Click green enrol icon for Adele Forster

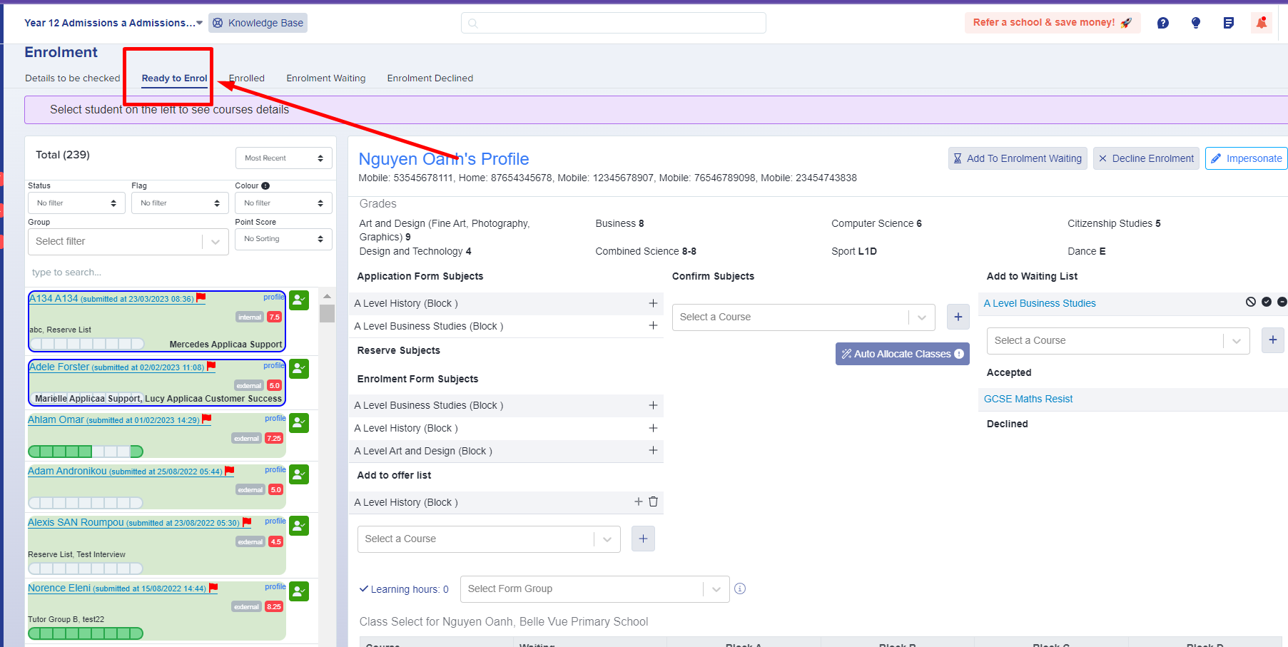coord(300,369)
